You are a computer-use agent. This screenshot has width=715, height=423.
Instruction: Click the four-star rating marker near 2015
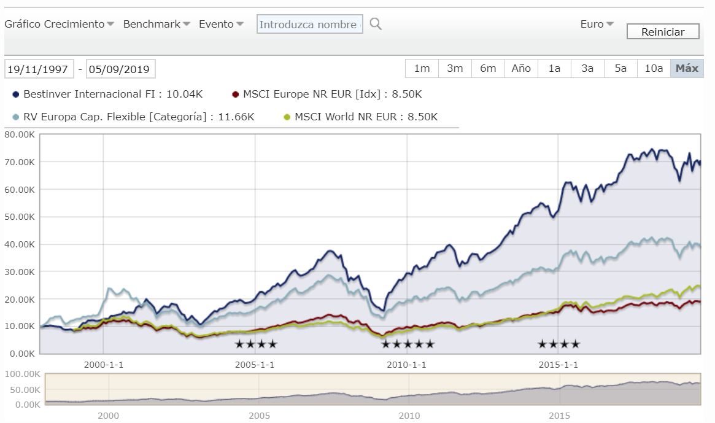pyautogui.click(x=558, y=344)
